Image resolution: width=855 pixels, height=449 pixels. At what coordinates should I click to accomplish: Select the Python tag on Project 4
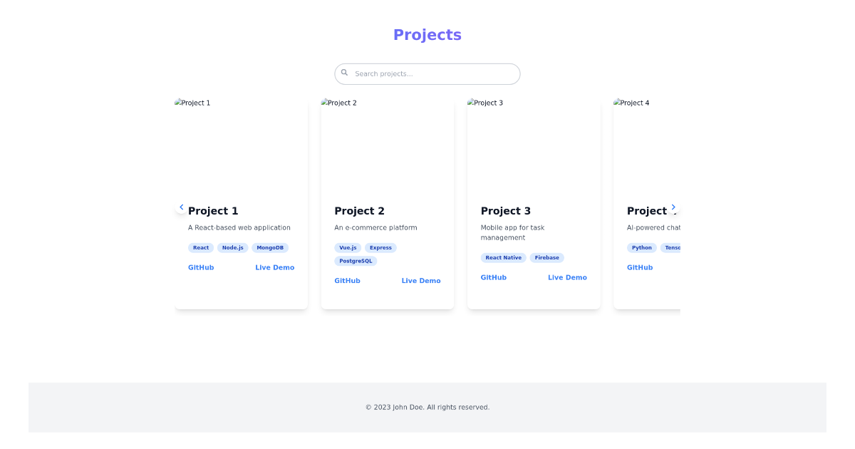(x=642, y=247)
